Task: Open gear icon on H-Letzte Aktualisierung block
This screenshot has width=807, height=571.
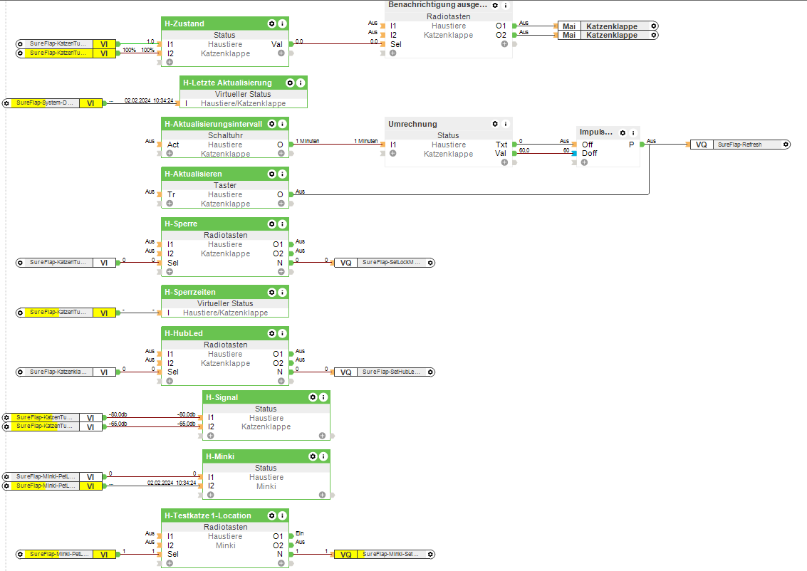Action: coord(291,83)
